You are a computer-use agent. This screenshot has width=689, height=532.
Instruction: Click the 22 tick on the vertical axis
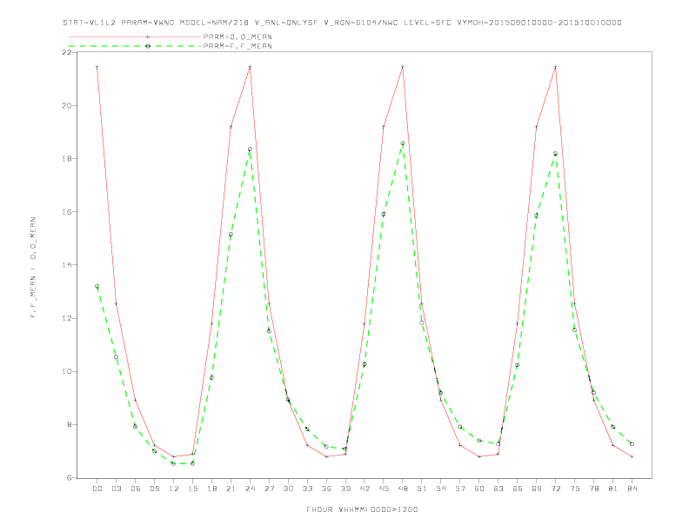coord(67,52)
